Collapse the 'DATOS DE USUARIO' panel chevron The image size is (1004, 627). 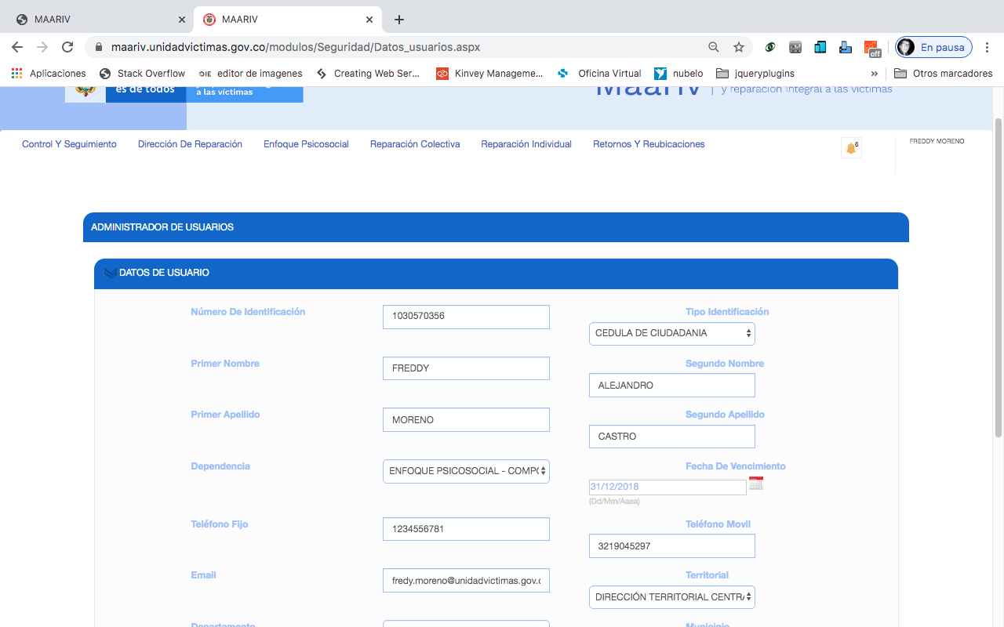(x=109, y=274)
